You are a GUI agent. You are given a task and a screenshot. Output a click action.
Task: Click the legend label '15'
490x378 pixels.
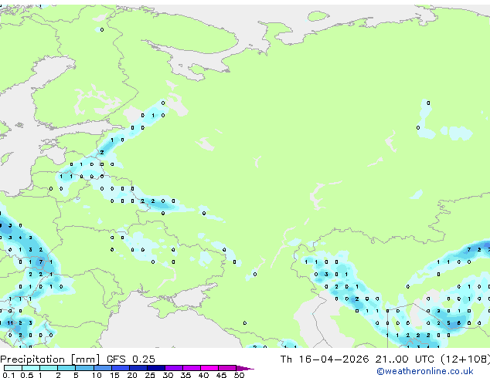(114, 375)
